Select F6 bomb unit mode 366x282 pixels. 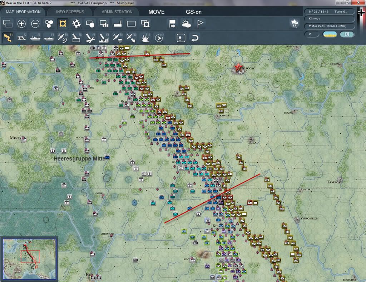(76, 38)
